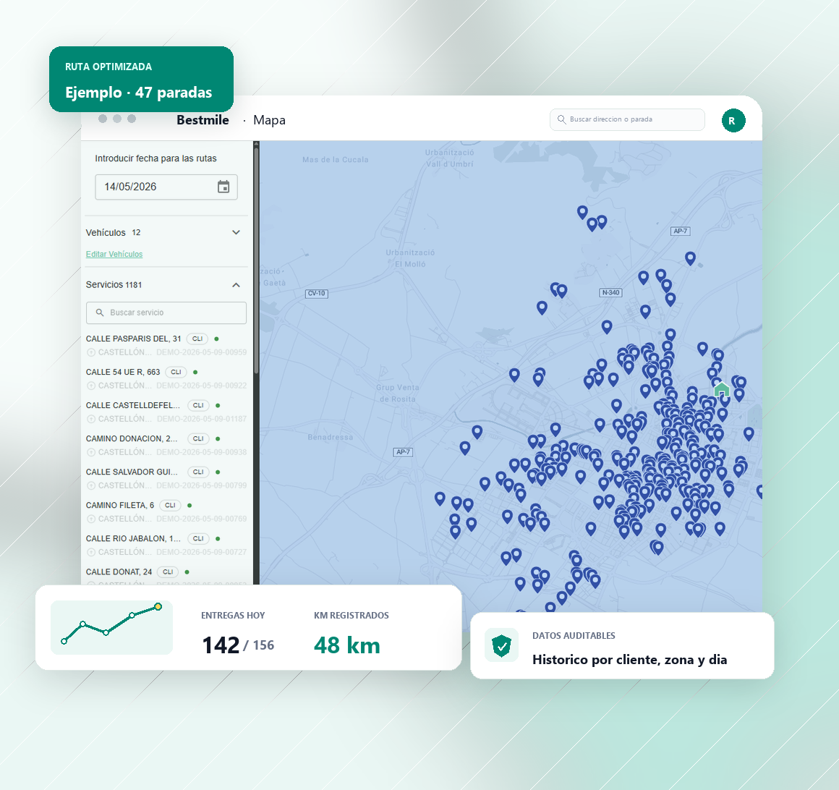Click plus circle icon under CALLE SALVADOR GUI
The width and height of the screenshot is (839, 790).
[91, 485]
